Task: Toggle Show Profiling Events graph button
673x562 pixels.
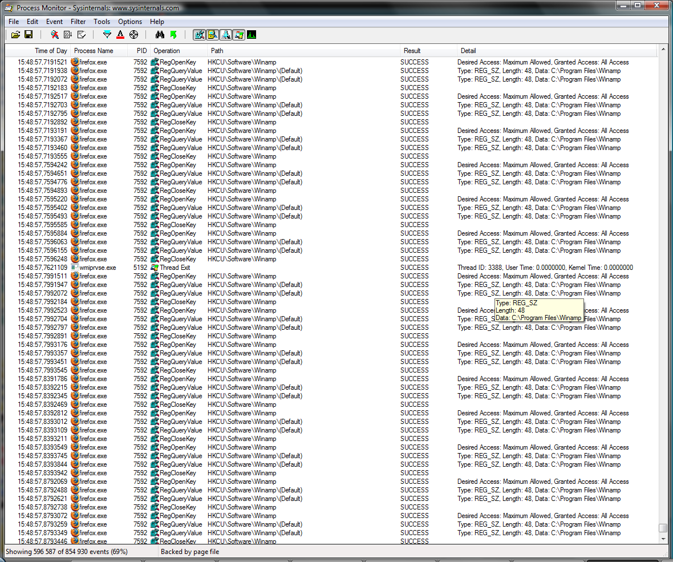Action: click(x=252, y=35)
